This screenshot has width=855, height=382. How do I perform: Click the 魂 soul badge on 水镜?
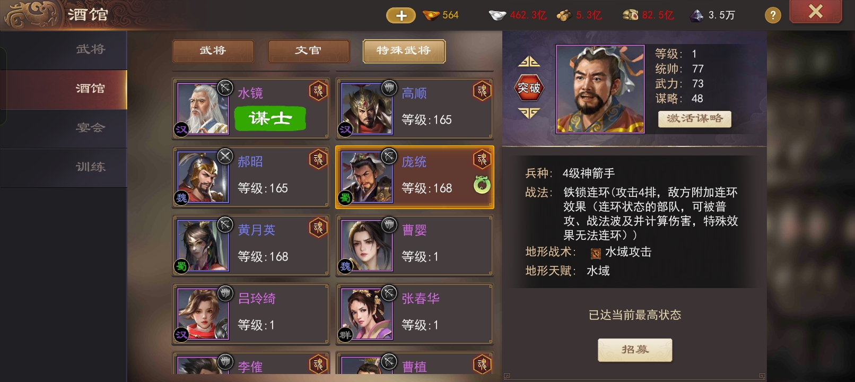(318, 91)
